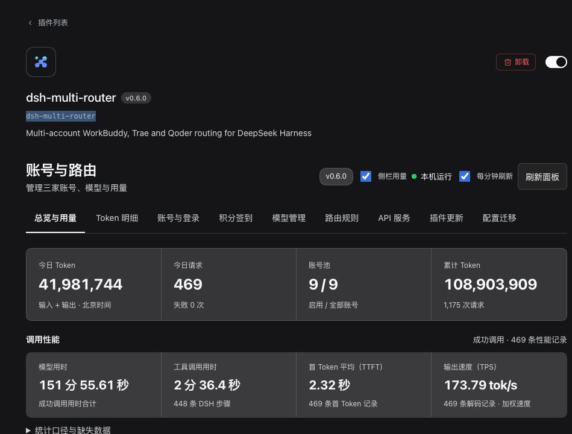Click the back chevron beside 插件列表
This screenshot has height=434, width=572.
click(30, 23)
